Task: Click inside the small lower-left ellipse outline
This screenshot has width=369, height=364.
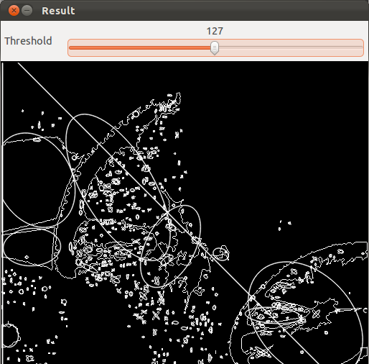Action: [x=32, y=247]
